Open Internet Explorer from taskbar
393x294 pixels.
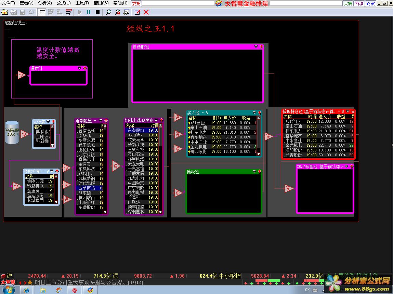[x=26, y=290]
